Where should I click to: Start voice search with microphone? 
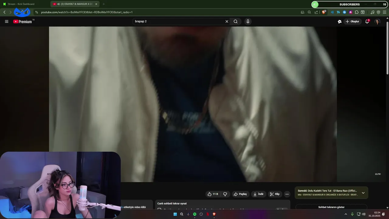click(x=248, y=21)
